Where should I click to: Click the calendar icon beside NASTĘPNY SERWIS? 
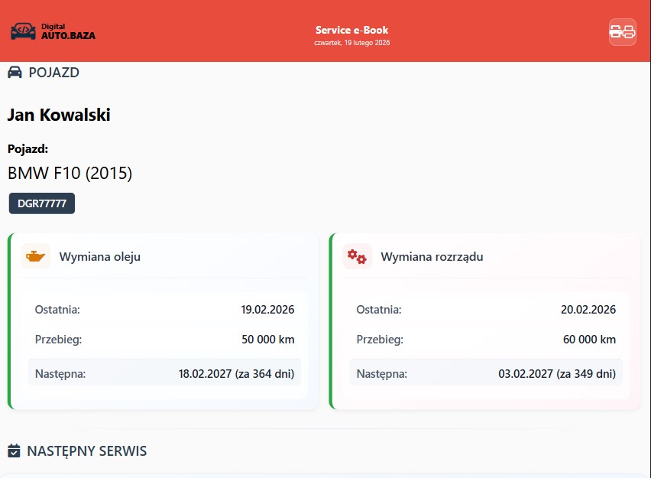click(x=13, y=450)
